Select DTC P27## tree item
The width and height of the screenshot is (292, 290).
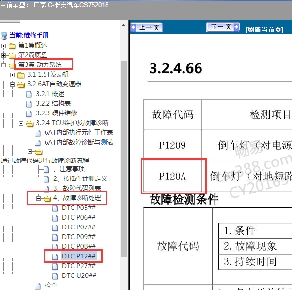(79, 266)
